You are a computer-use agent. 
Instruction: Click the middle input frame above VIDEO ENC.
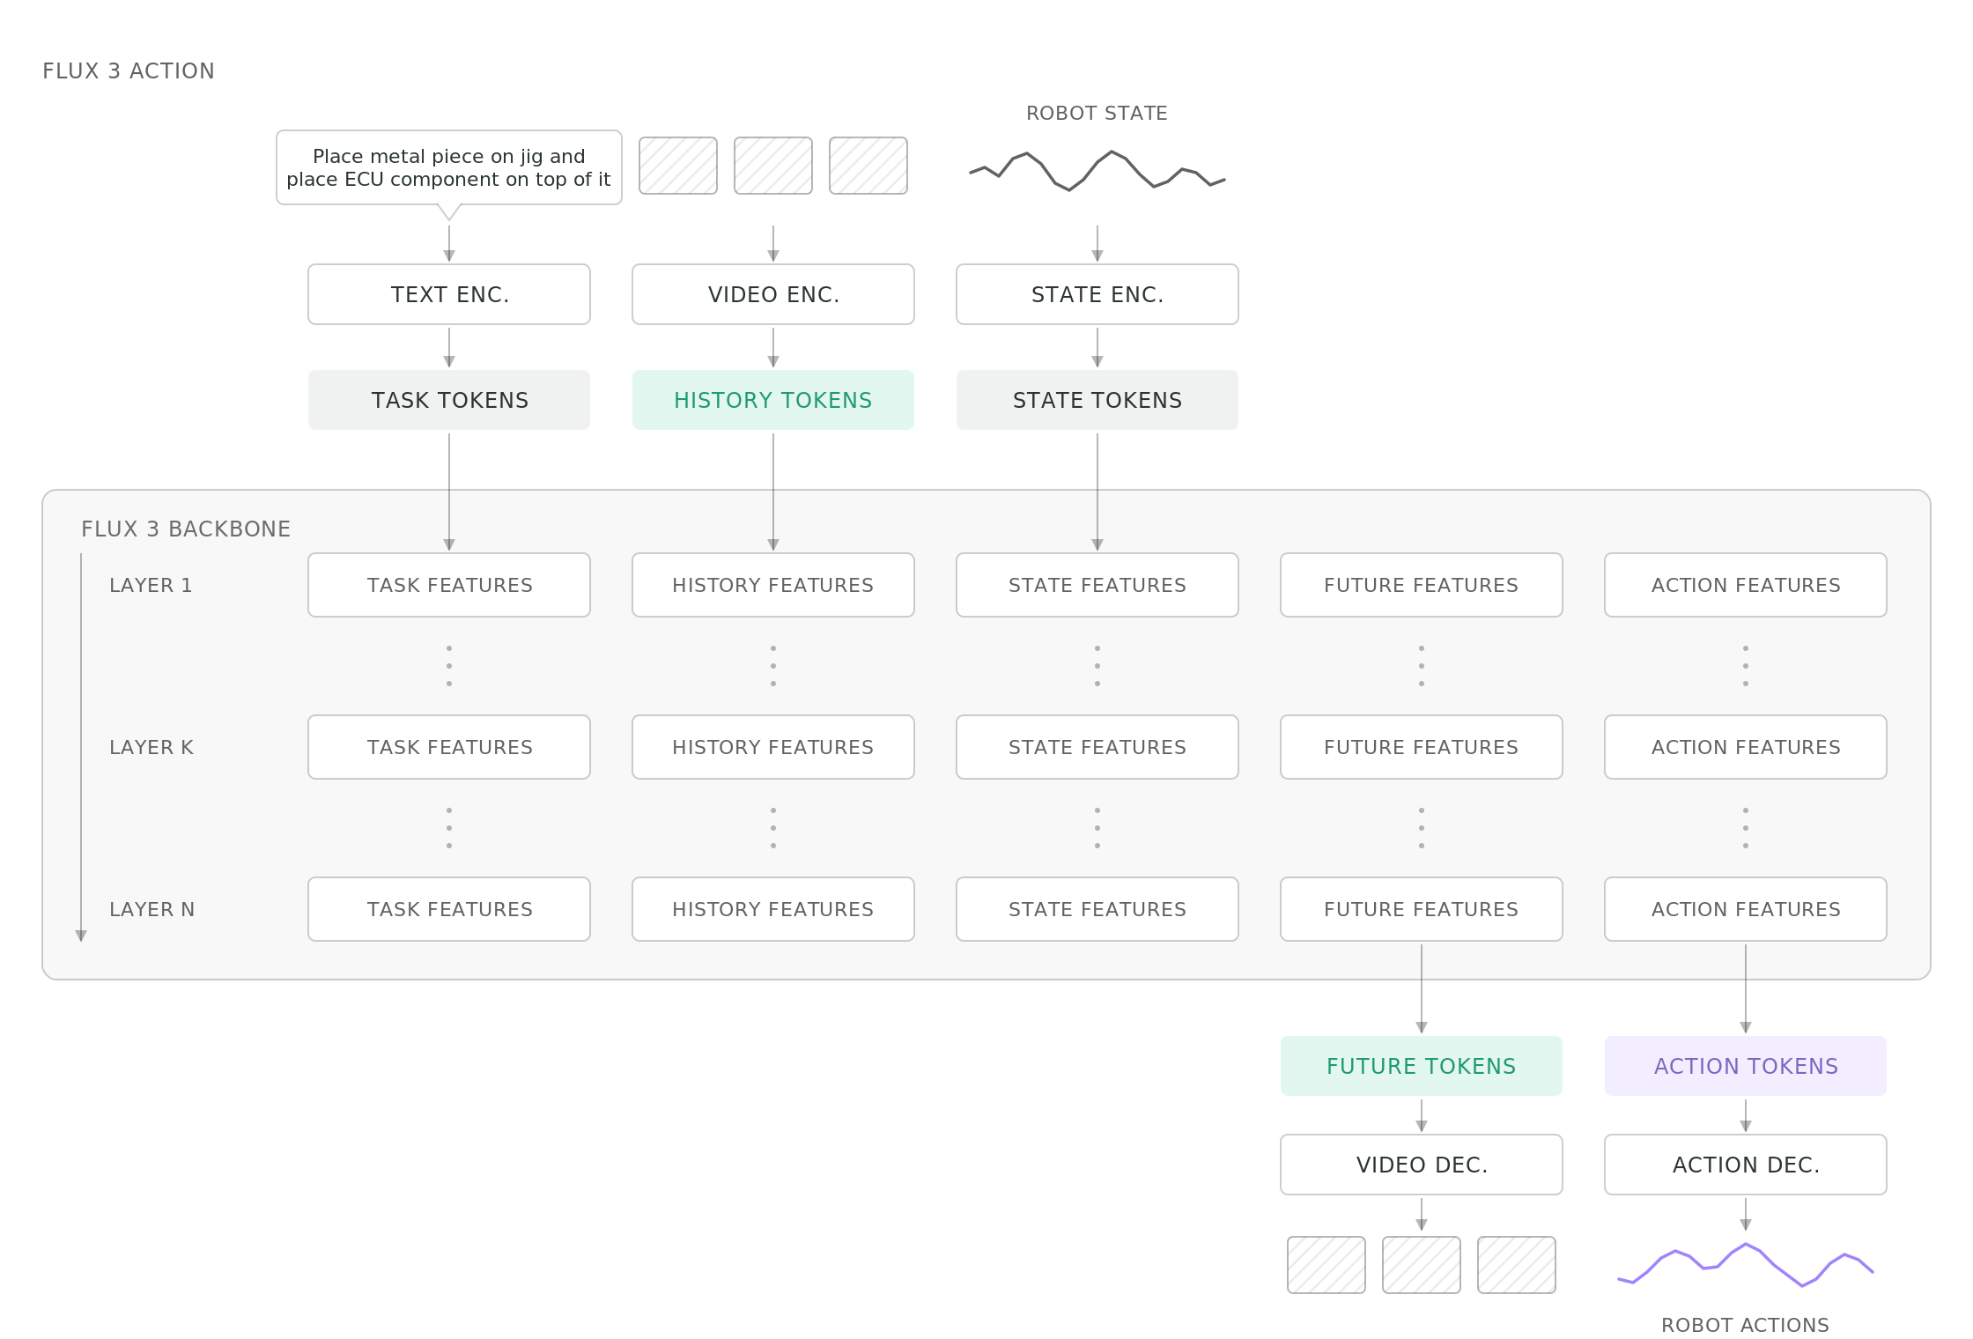(x=773, y=166)
